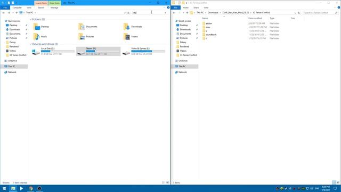Open the media player taskbar icon

tap(21, 188)
